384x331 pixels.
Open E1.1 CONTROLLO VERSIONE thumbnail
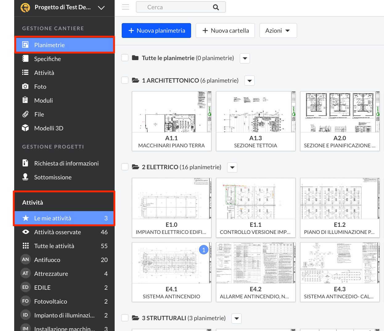coord(256,198)
